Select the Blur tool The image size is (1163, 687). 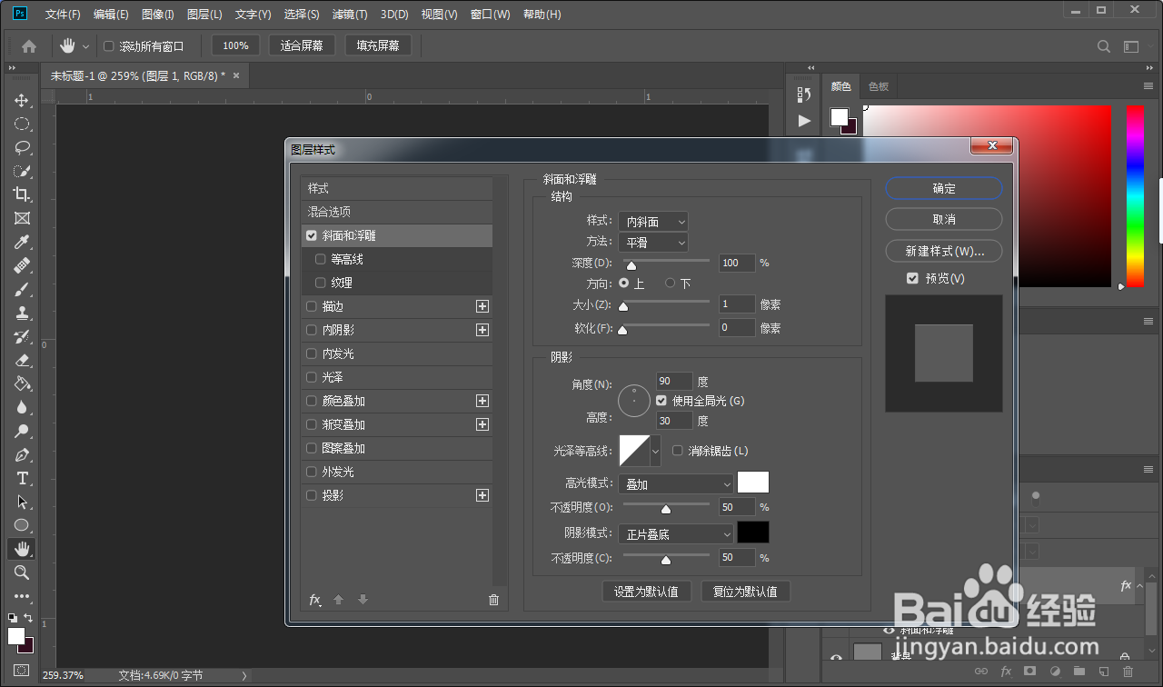click(x=22, y=407)
